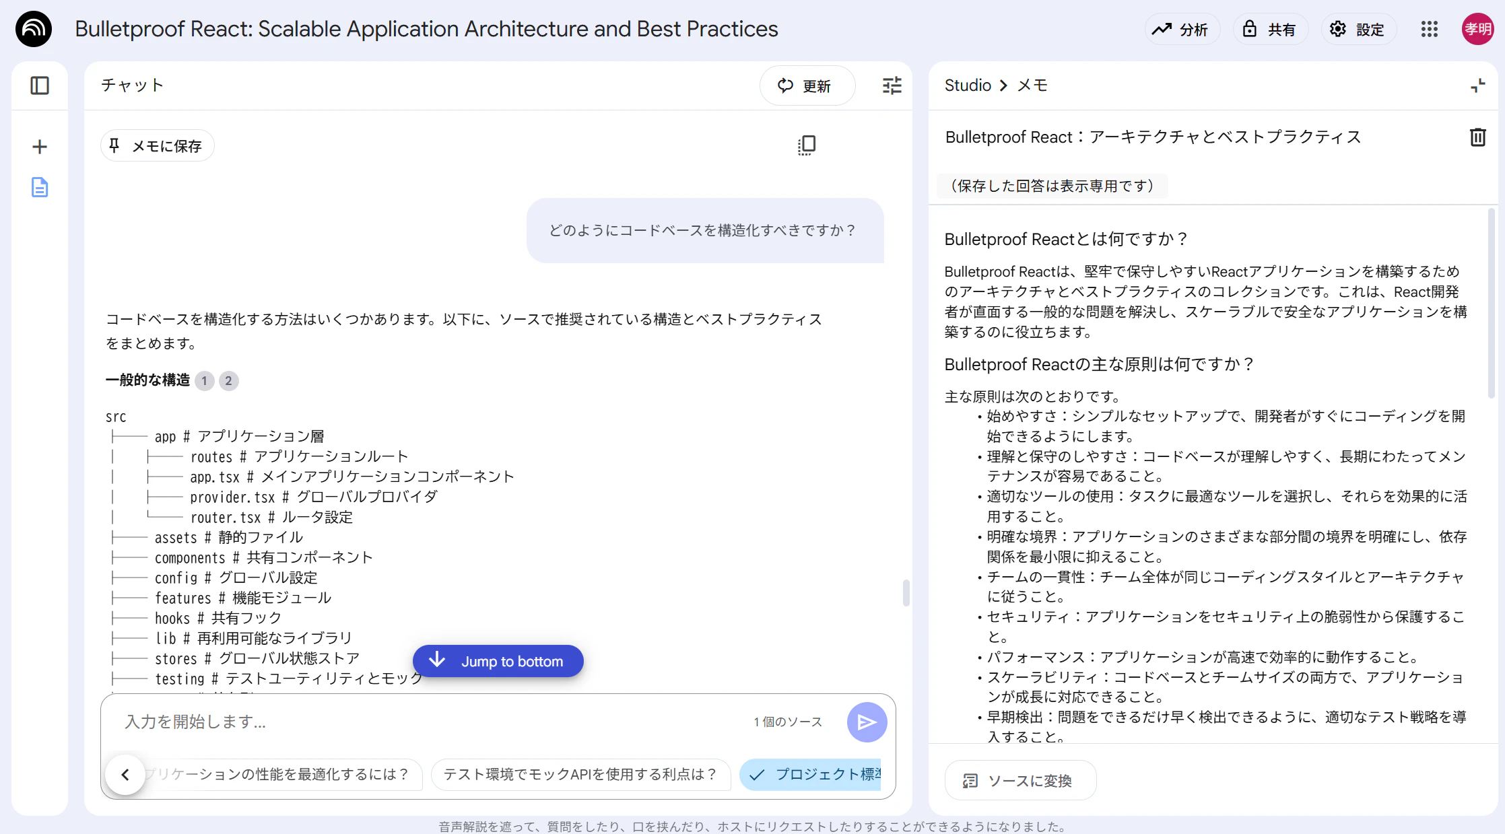Click the 'provider.tsx # グローバルプロバイダ' line
Image resolution: width=1505 pixels, height=834 pixels.
click(x=314, y=497)
